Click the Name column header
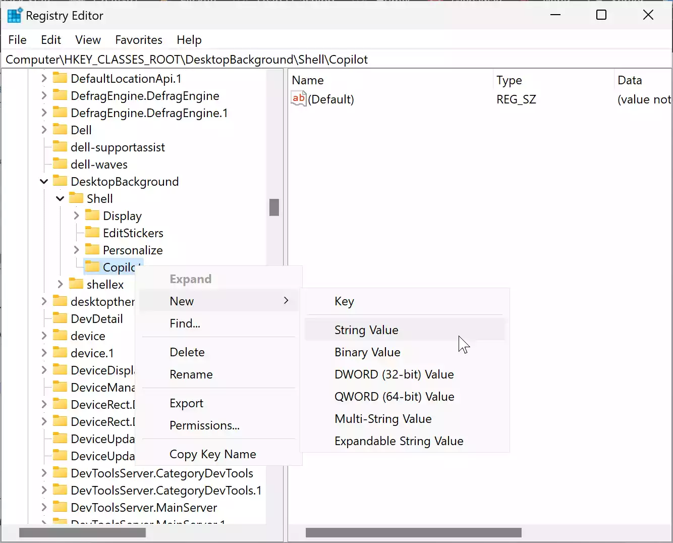The height and width of the screenshot is (543, 673). pos(390,80)
